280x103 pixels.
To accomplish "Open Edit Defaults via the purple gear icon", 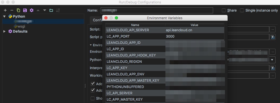I will 32,10.
